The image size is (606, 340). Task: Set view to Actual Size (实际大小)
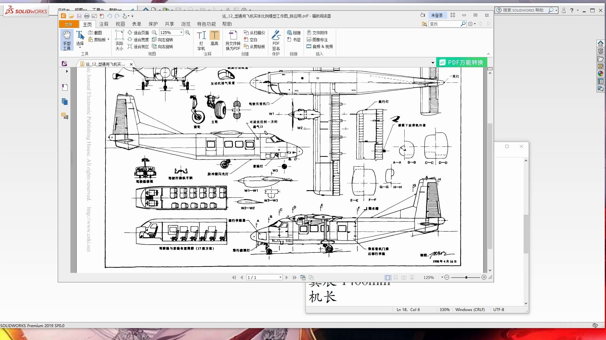[119, 40]
